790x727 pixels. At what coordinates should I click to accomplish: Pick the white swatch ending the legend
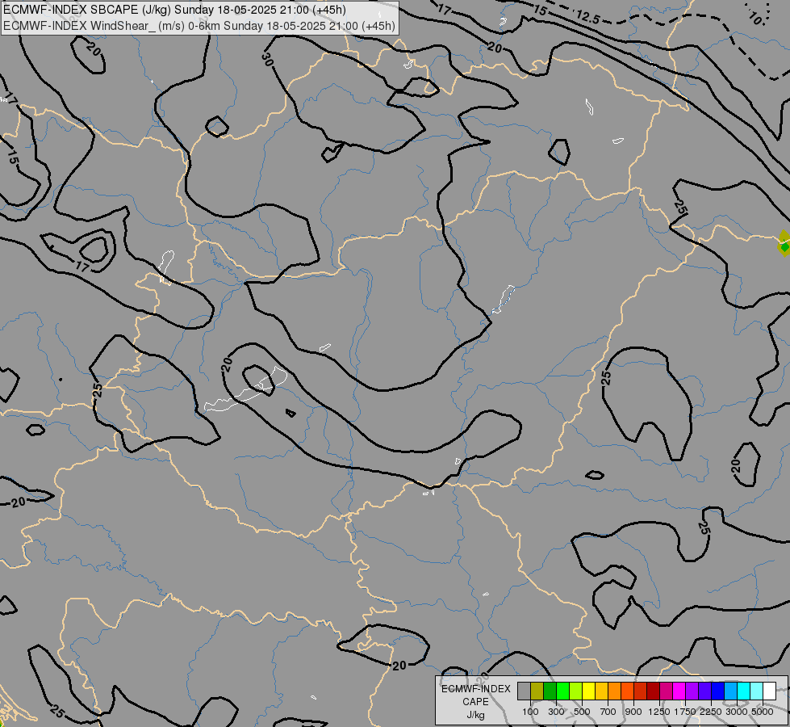[x=770, y=691]
